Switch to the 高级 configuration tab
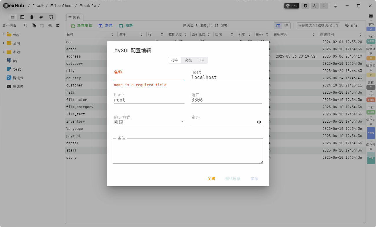This screenshot has width=376, height=227. (x=188, y=60)
